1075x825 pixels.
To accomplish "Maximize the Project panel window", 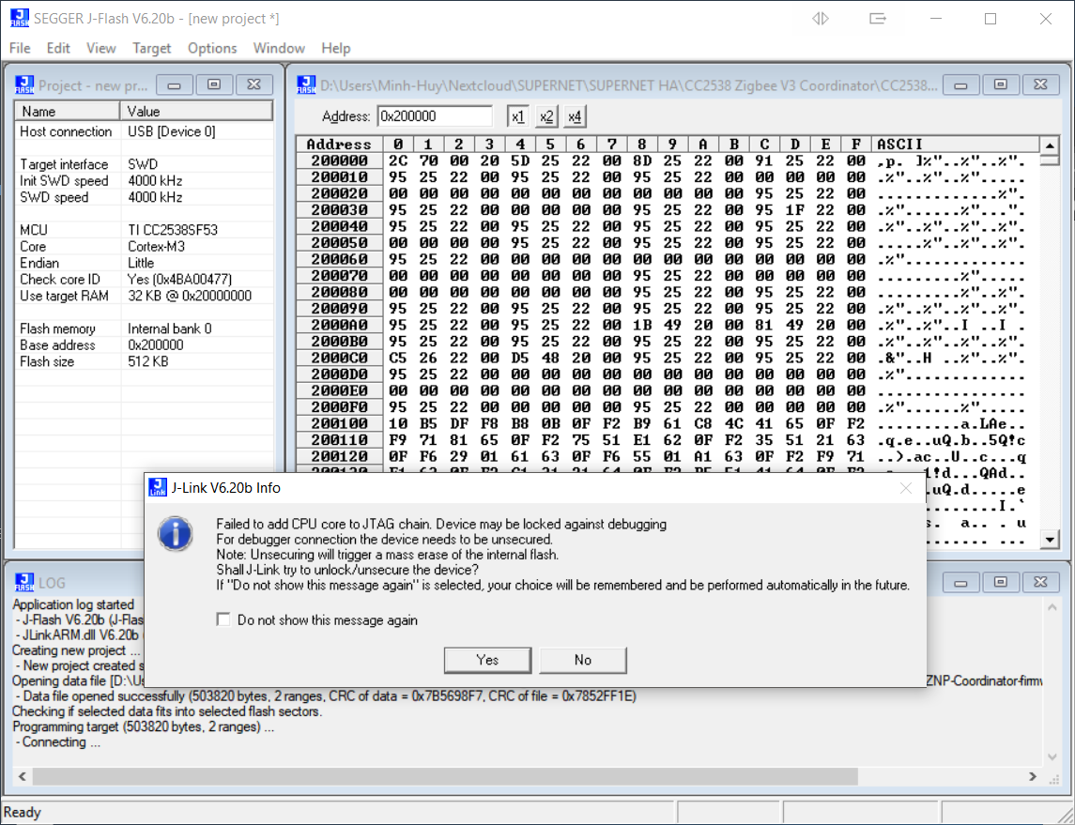I will tap(214, 85).
